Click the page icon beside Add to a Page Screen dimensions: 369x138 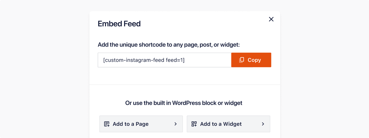click(107, 124)
